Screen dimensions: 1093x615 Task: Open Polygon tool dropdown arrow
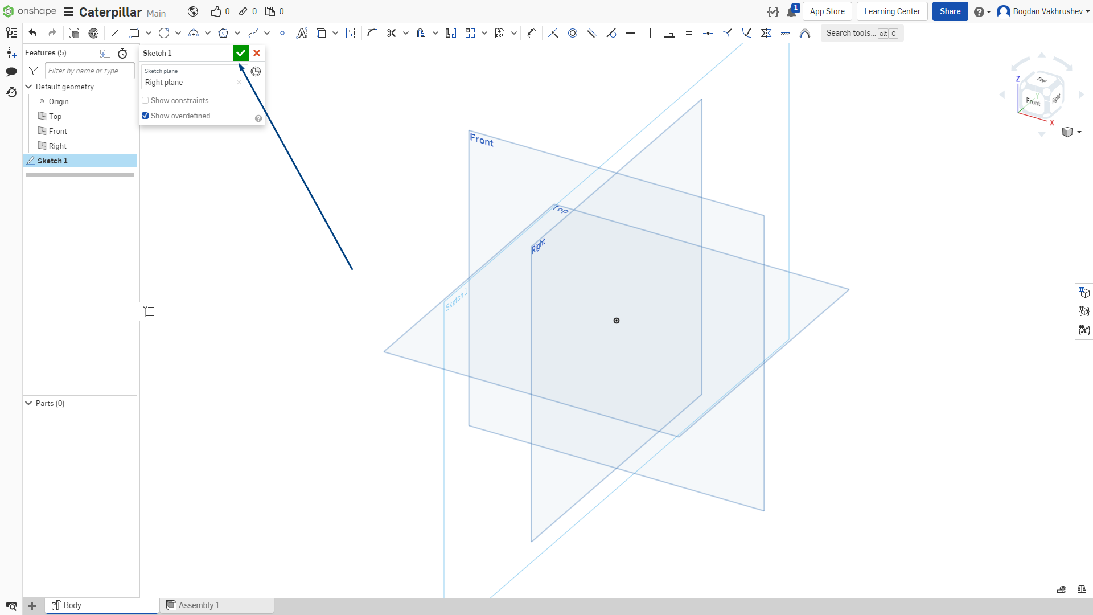tap(237, 33)
